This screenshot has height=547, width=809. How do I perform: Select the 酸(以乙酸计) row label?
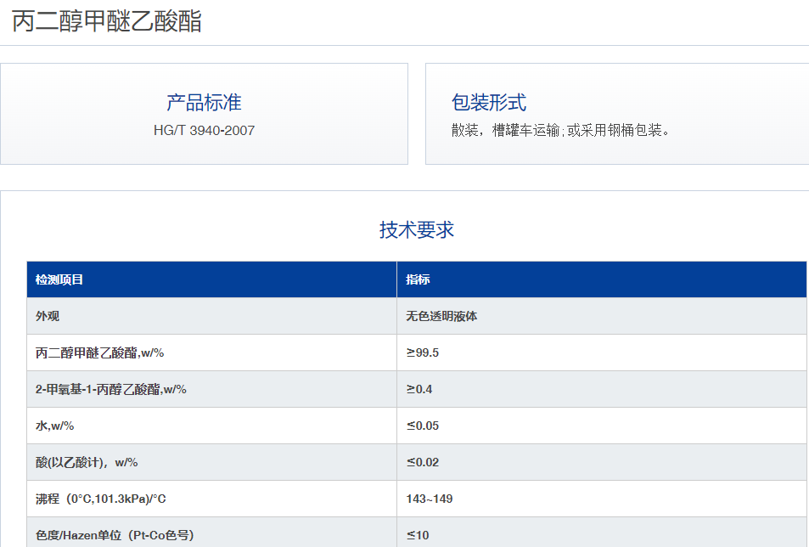point(87,462)
